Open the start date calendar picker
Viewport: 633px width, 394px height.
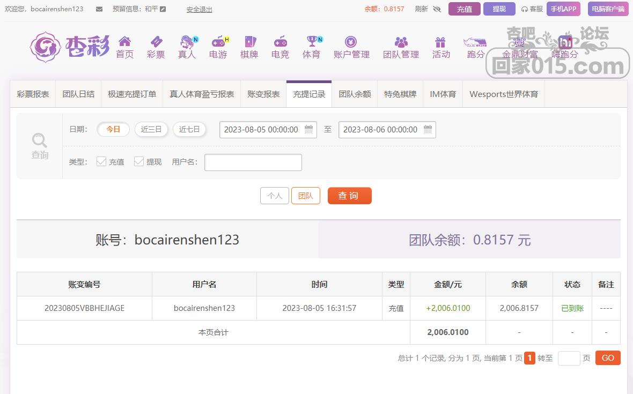click(309, 129)
